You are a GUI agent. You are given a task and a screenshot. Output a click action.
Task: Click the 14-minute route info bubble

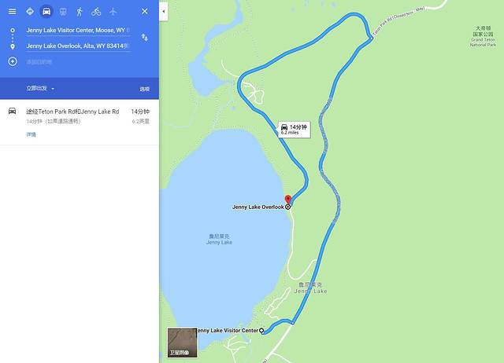(294, 129)
